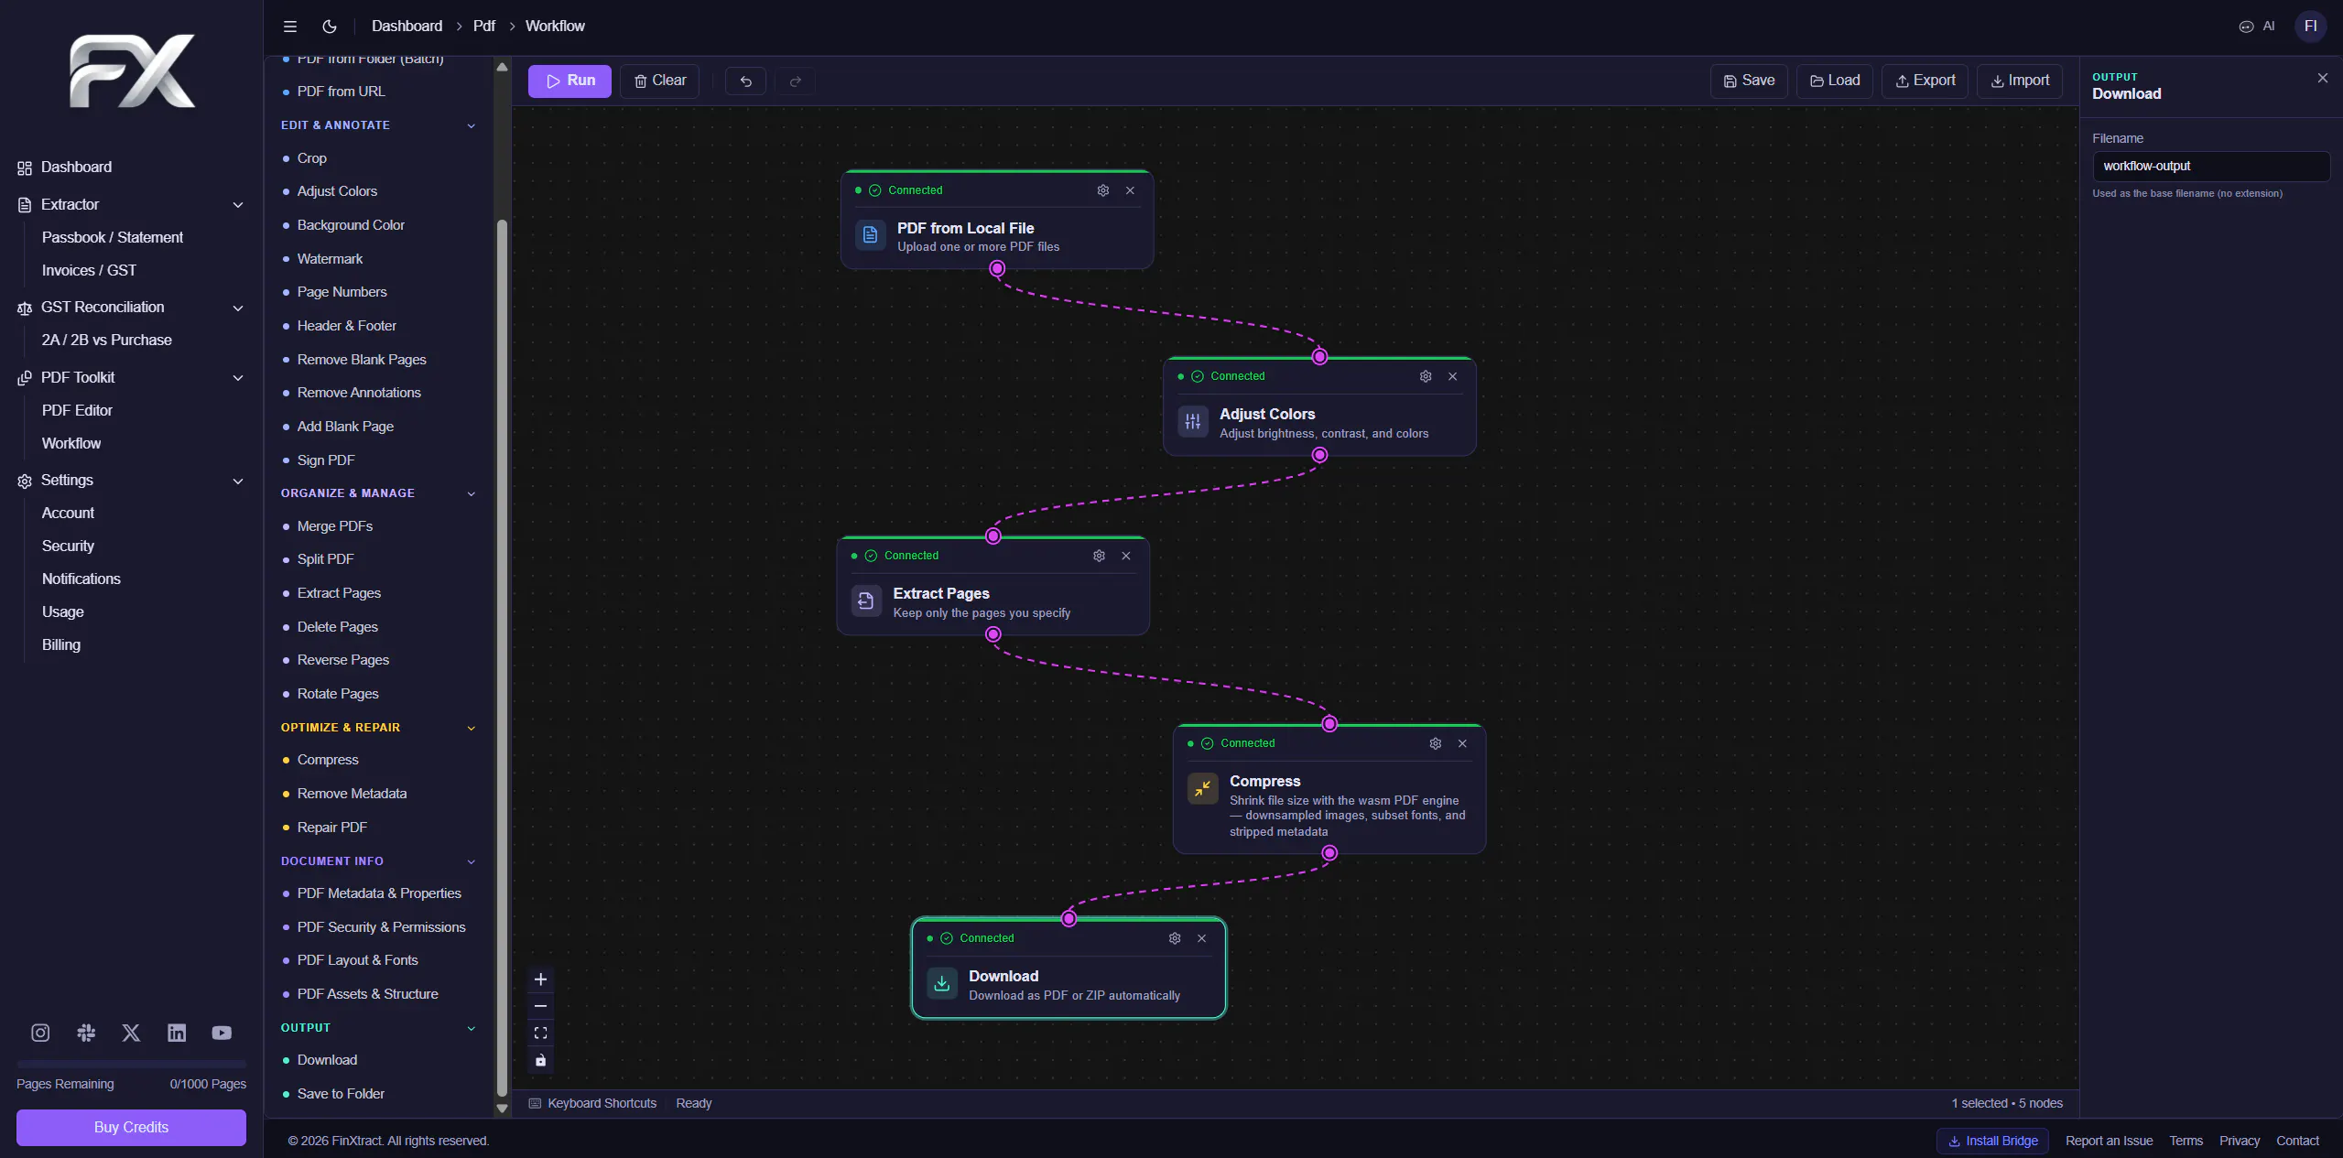Remove the Compress node

click(x=1462, y=743)
